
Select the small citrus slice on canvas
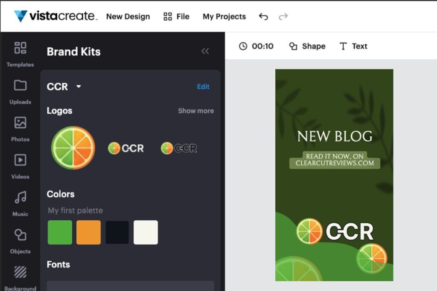coord(372,259)
